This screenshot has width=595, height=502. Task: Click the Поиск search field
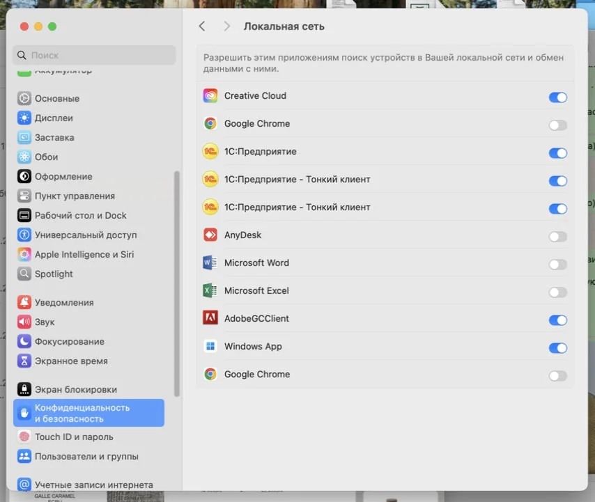pyautogui.click(x=94, y=55)
